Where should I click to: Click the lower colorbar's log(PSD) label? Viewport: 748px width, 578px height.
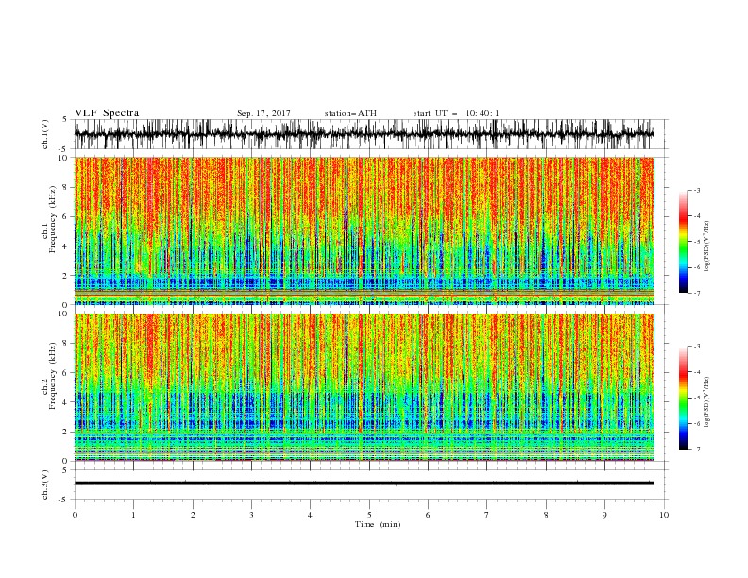(x=707, y=402)
